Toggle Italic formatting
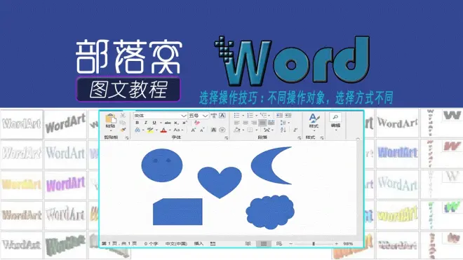This screenshot has width=463, height=260. (146, 123)
